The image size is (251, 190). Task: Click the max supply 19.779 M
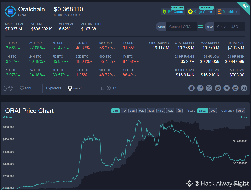[211, 48]
